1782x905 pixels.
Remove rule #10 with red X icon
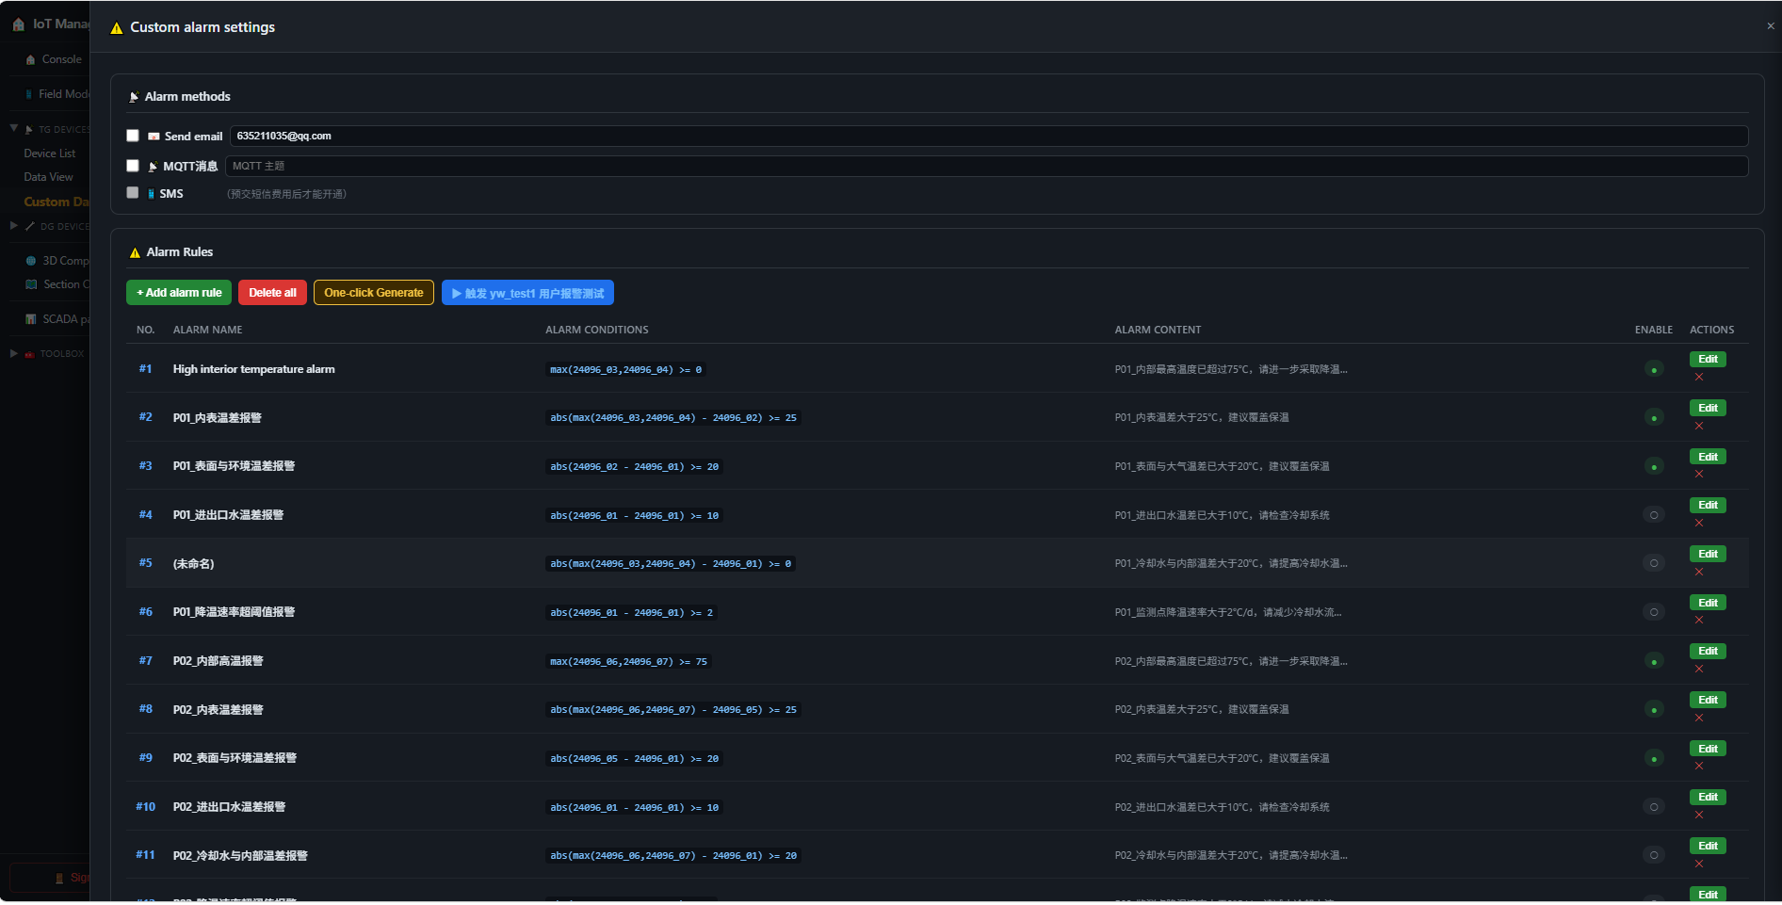tap(1699, 816)
